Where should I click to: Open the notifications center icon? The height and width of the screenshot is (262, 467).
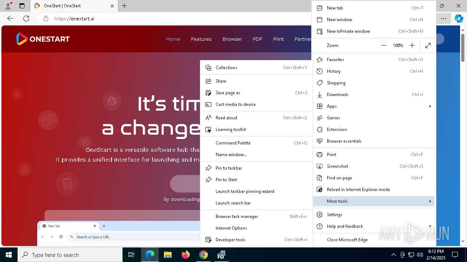pos(455,255)
